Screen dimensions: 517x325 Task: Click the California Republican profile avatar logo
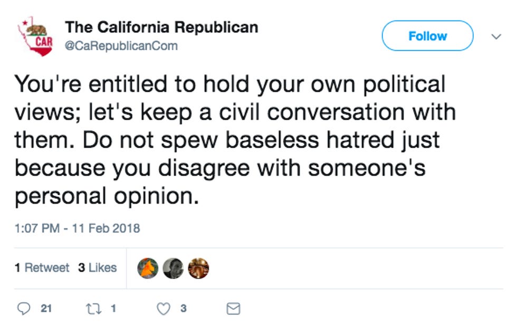point(35,36)
